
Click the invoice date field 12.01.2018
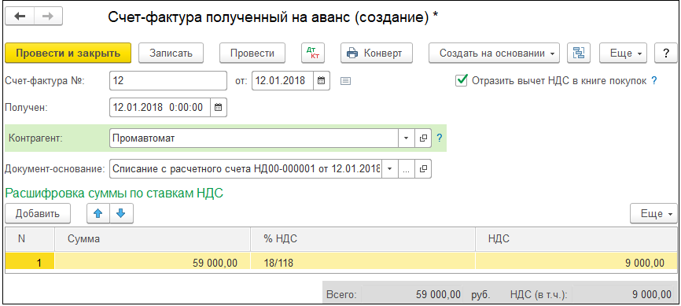283,80
